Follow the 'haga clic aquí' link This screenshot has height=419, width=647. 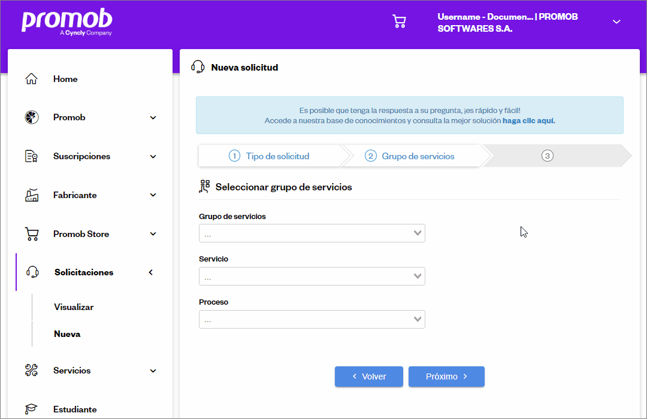pyautogui.click(x=528, y=121)
